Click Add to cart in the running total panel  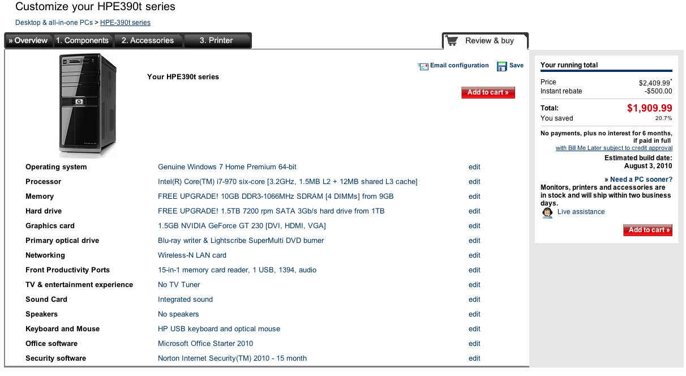pyautogui.click(x=648, y=230)
